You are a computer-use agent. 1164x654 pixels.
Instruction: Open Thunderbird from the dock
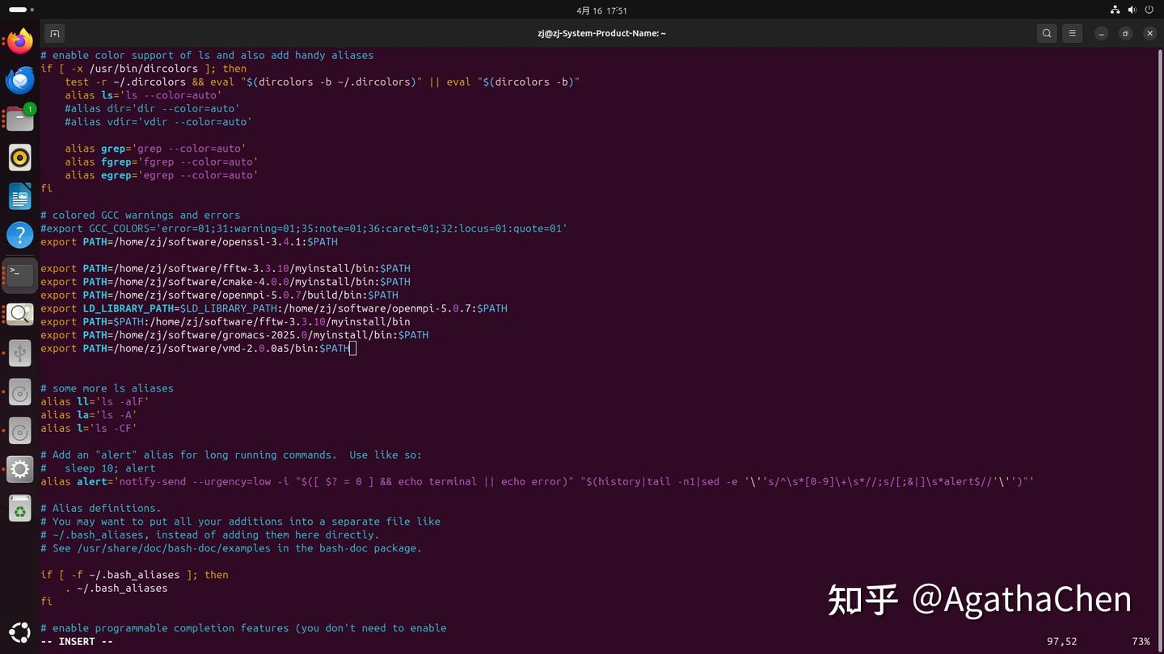pyautogui.click(x=19, y=79)
